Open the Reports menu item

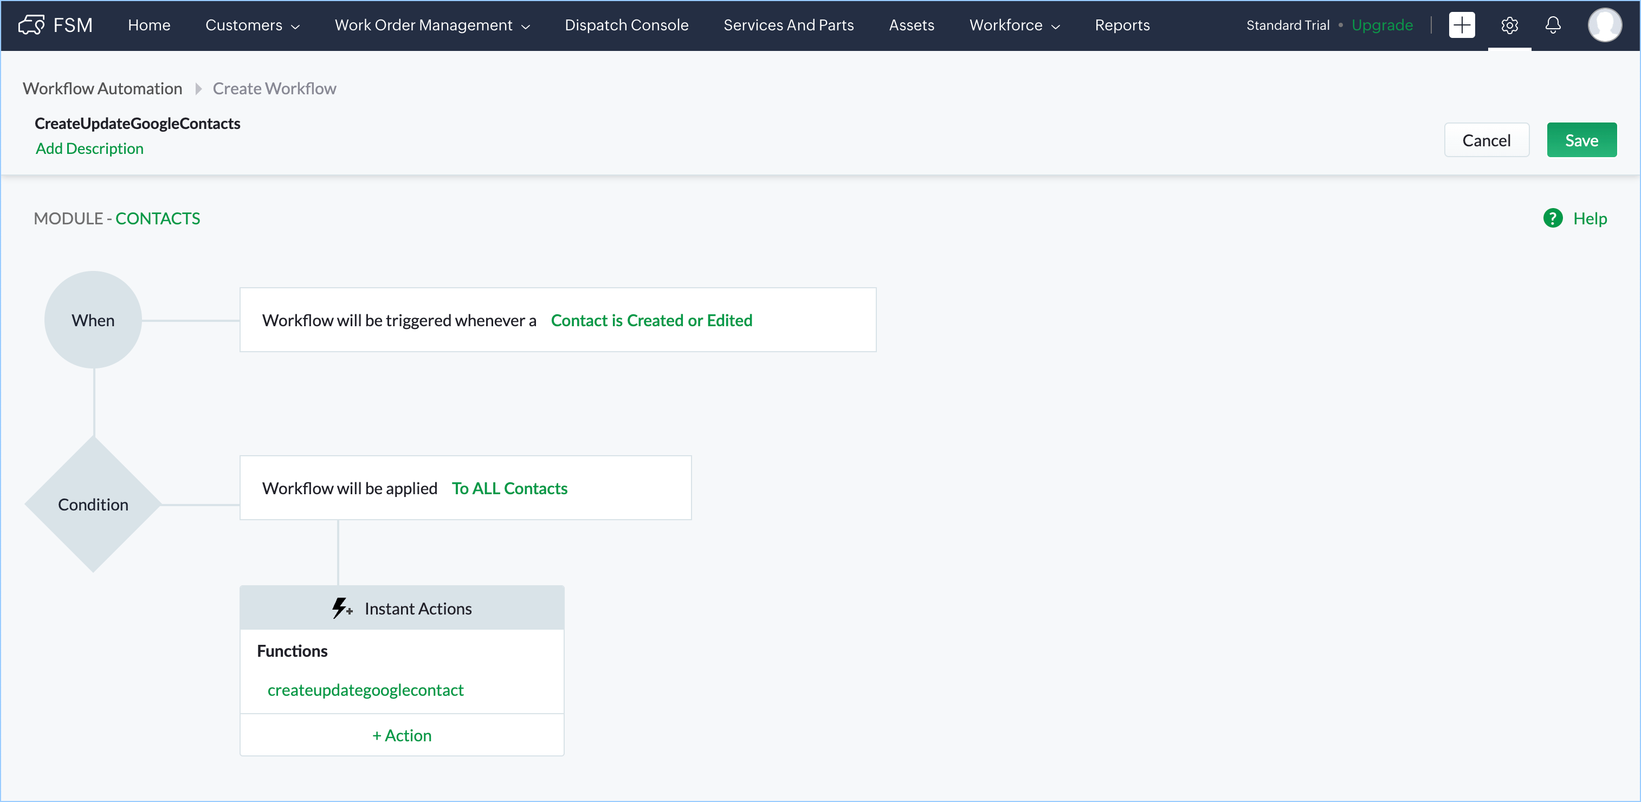(x=1122, y=25)
